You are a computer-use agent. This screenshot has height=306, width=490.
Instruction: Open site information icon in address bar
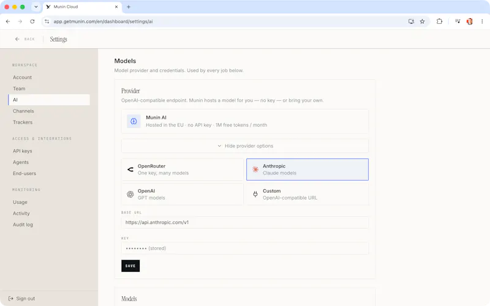point(47,21)
